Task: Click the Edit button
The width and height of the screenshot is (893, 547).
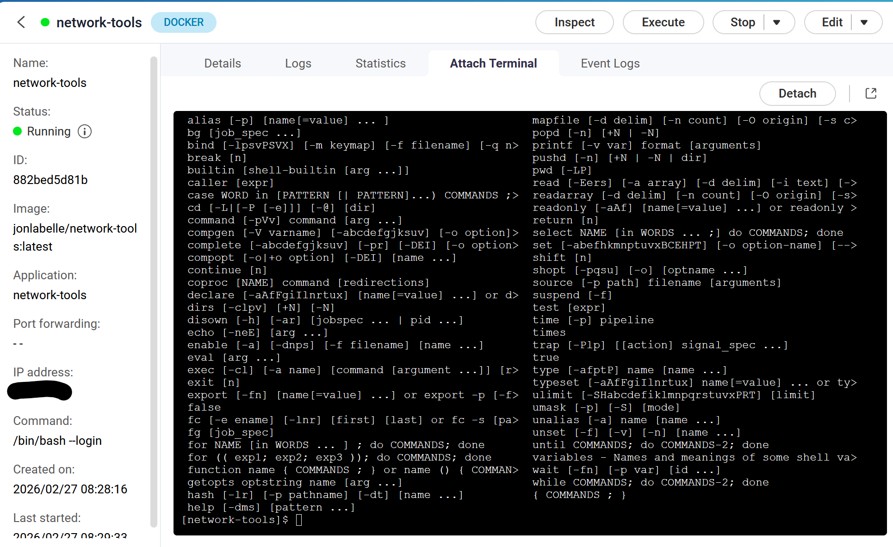Action: [x=831, y=22]
